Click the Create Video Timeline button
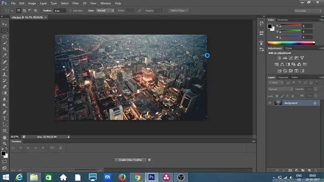The height and width of the screenshot is (182, 324). coord(131,160)
